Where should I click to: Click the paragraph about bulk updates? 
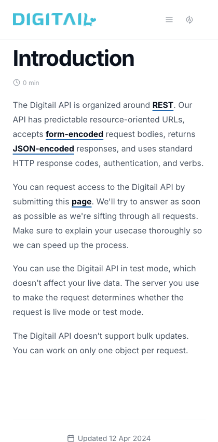click(101, 343)
